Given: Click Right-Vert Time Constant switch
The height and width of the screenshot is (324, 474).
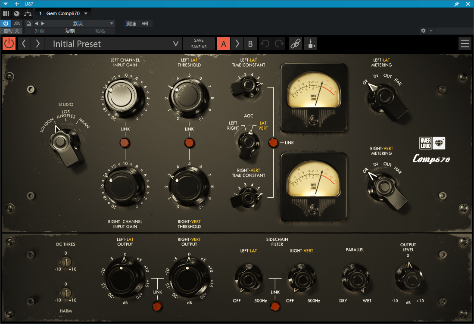Looking at the screenshot, I should click(x=246, y=197).
